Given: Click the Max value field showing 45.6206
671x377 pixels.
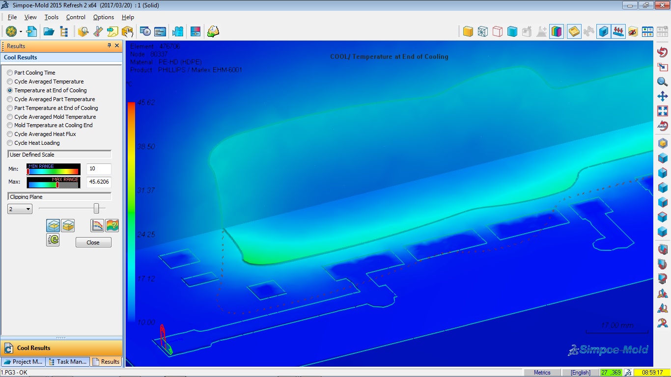Looking at the screenshot, I should coord(99,182).
